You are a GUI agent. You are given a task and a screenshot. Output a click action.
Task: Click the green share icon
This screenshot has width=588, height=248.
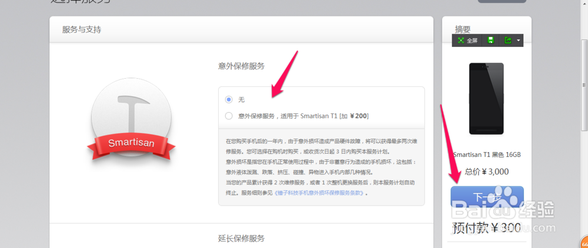[x=508, y=41]
